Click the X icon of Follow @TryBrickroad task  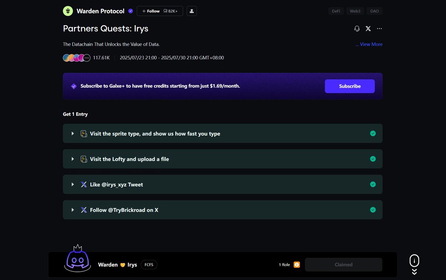tap(84, 210)
